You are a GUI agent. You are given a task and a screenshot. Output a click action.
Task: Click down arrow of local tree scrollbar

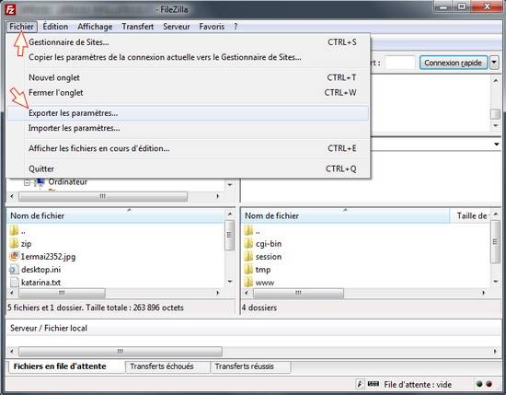coord(230,185)
